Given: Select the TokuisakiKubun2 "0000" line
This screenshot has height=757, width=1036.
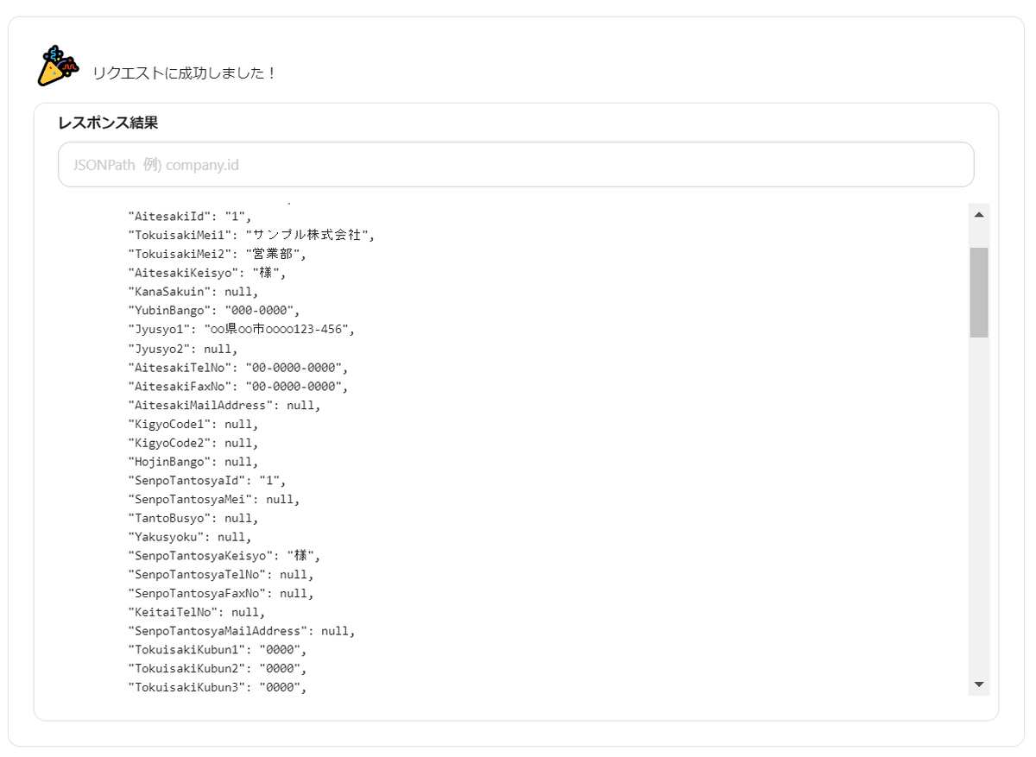Looking at the screenshot, I should pos(217,668).
